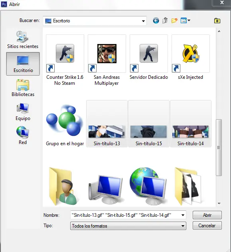Open the view menu dropdown arrow
Screen dimensions: 231x252
(x=189, y=20)
